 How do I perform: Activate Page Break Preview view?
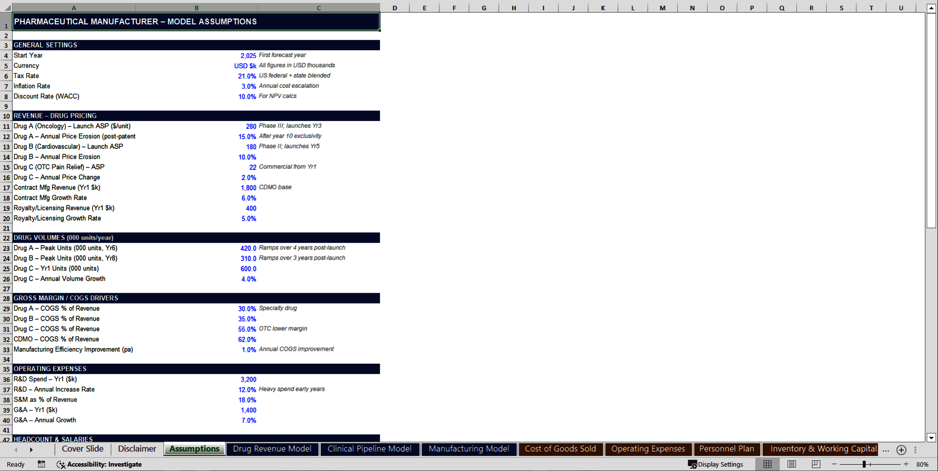click(816, 464)
